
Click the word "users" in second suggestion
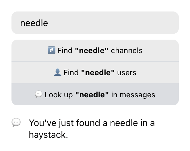coord(127,73)
